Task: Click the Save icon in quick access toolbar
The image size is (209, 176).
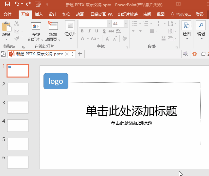Action: click(x=8, y=4)
